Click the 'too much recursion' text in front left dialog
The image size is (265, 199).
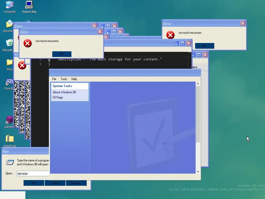[47, 41]
